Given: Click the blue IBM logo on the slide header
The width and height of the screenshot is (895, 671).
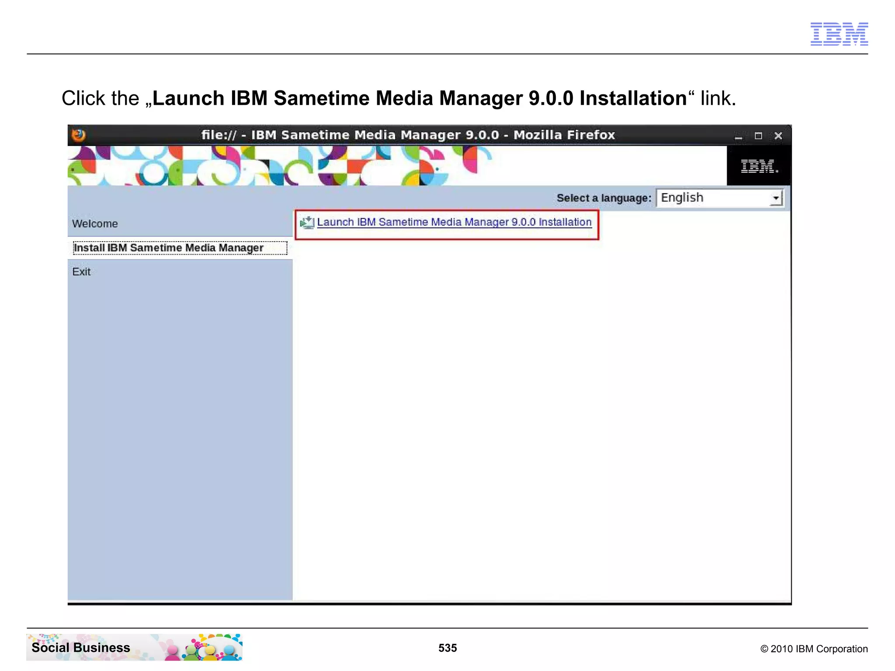Looking at the screenshot, I should pyautogui.click(x=839, y=34).
